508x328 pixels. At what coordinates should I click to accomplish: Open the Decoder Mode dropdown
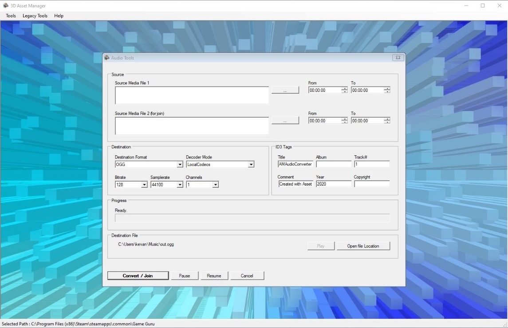[251, 165]
